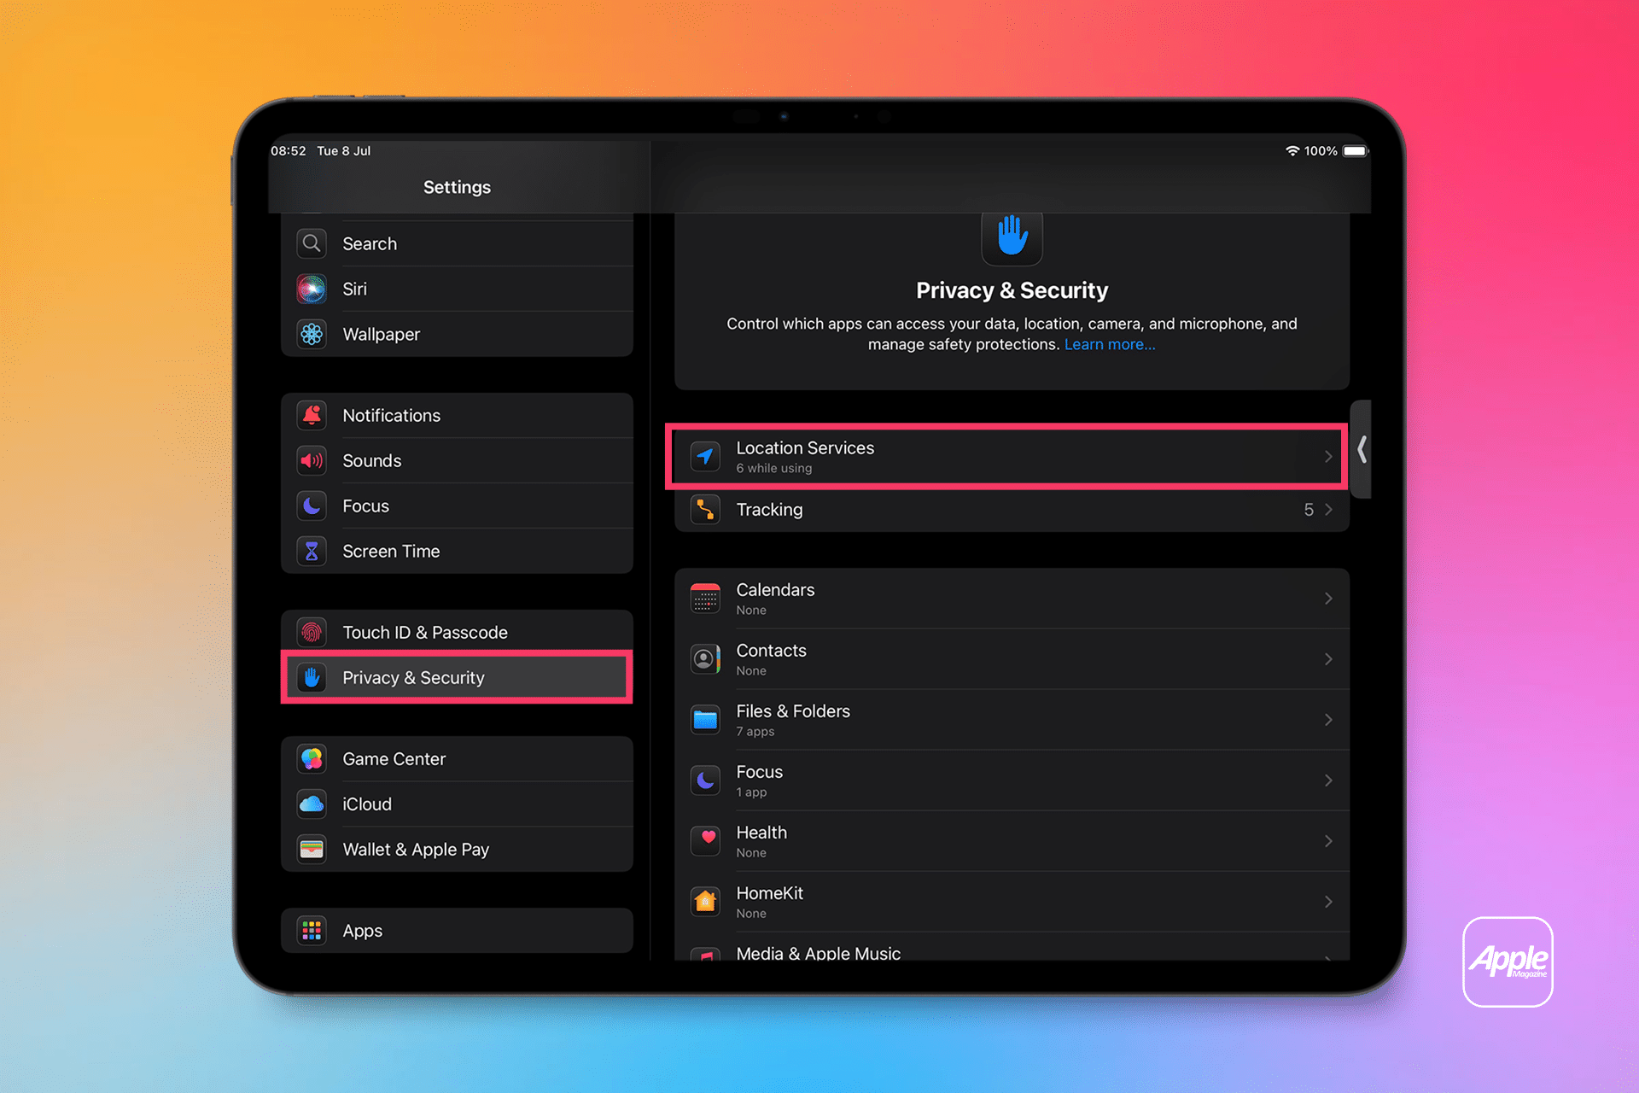Viewport: 1639px width, 1093px height.
Task: Click the Sounds speaker icon
Action: (x=312, y=460)
